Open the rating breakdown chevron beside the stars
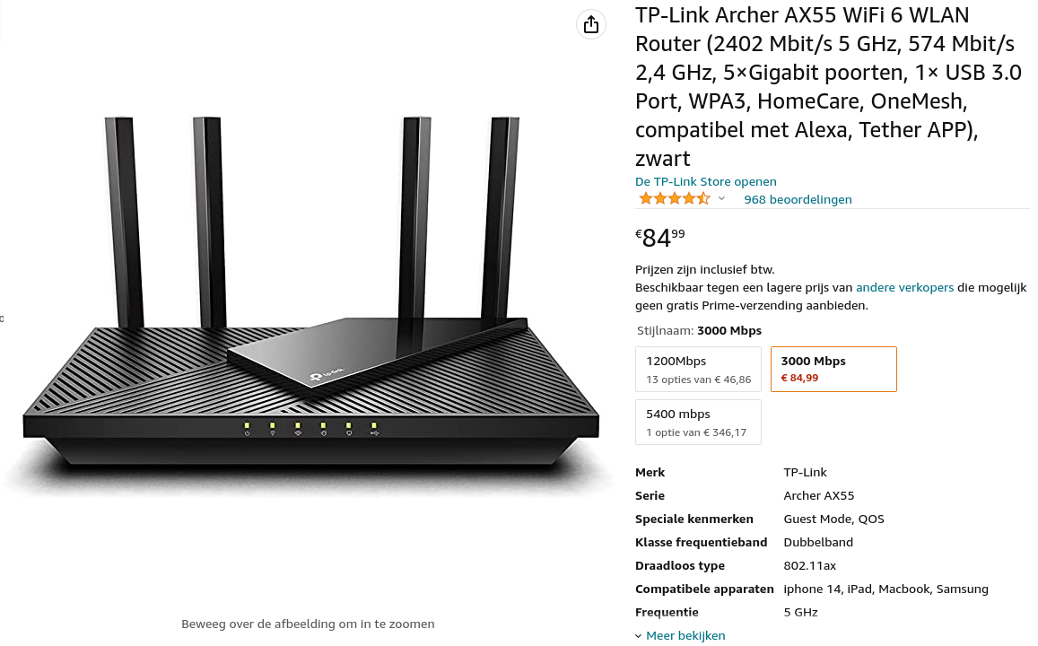 (x=721, y=198)
